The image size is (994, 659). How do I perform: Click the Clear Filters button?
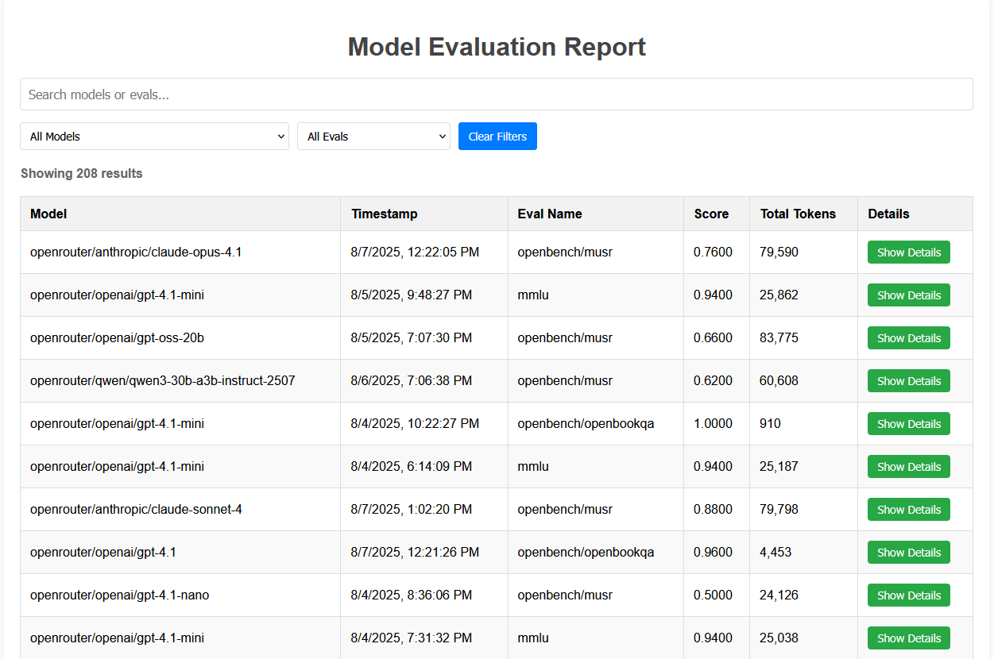(x=497, y=136)
